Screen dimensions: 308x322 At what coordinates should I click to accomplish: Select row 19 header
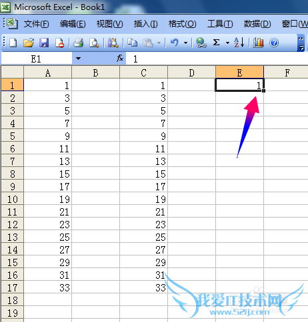point(12,313)
